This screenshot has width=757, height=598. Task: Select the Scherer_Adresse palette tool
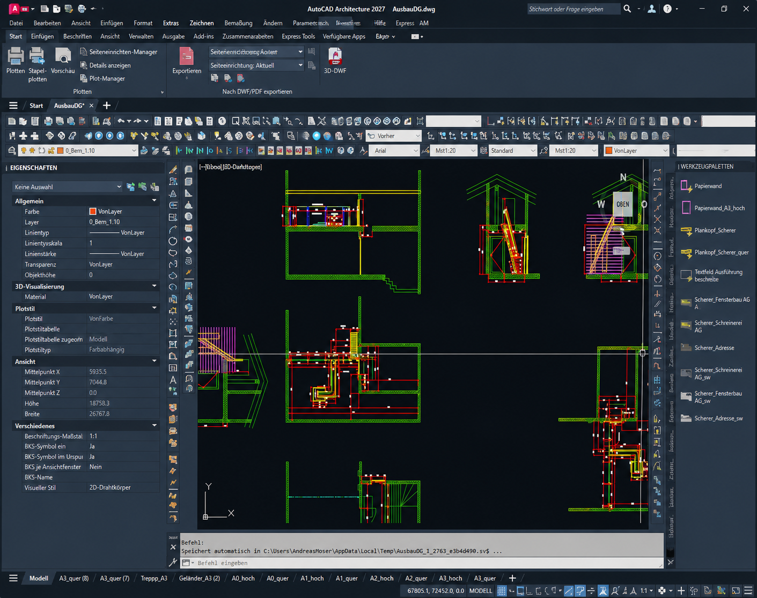[708, 348]
